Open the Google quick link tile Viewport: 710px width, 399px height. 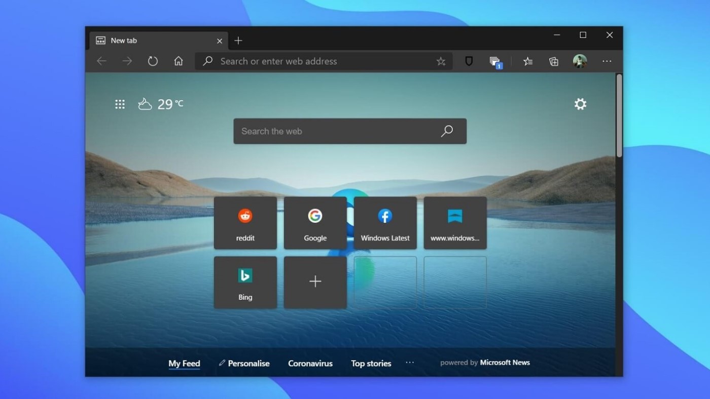[315, 223]
